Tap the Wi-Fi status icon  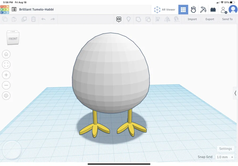click(x=222, y=2)
